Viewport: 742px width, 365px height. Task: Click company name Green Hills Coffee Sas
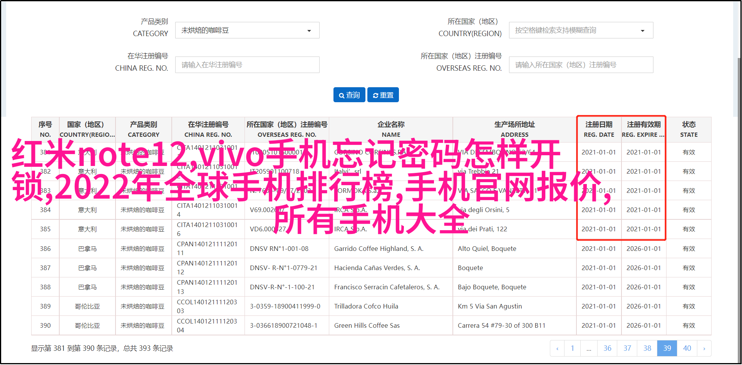(367, 325)
